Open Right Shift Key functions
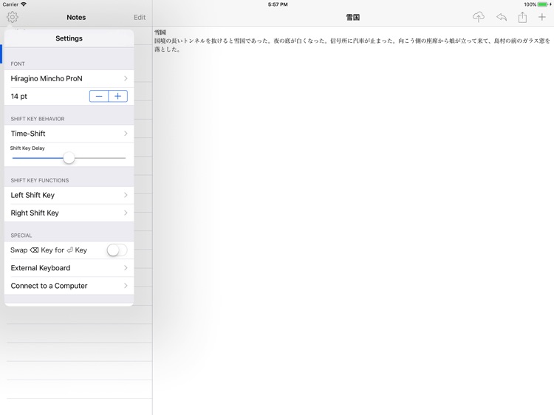The height and width of the screenshot is (415, 554). point(69,213)
